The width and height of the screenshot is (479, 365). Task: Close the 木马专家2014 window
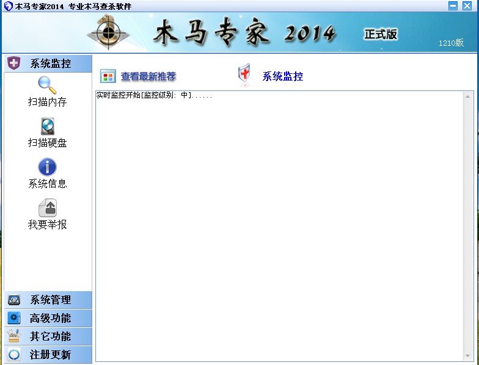467,6
